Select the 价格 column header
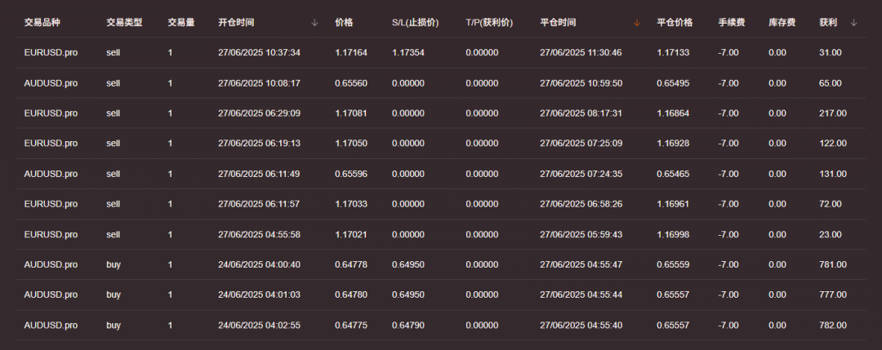This screenshot has width=882, height=350. [344, 23]
